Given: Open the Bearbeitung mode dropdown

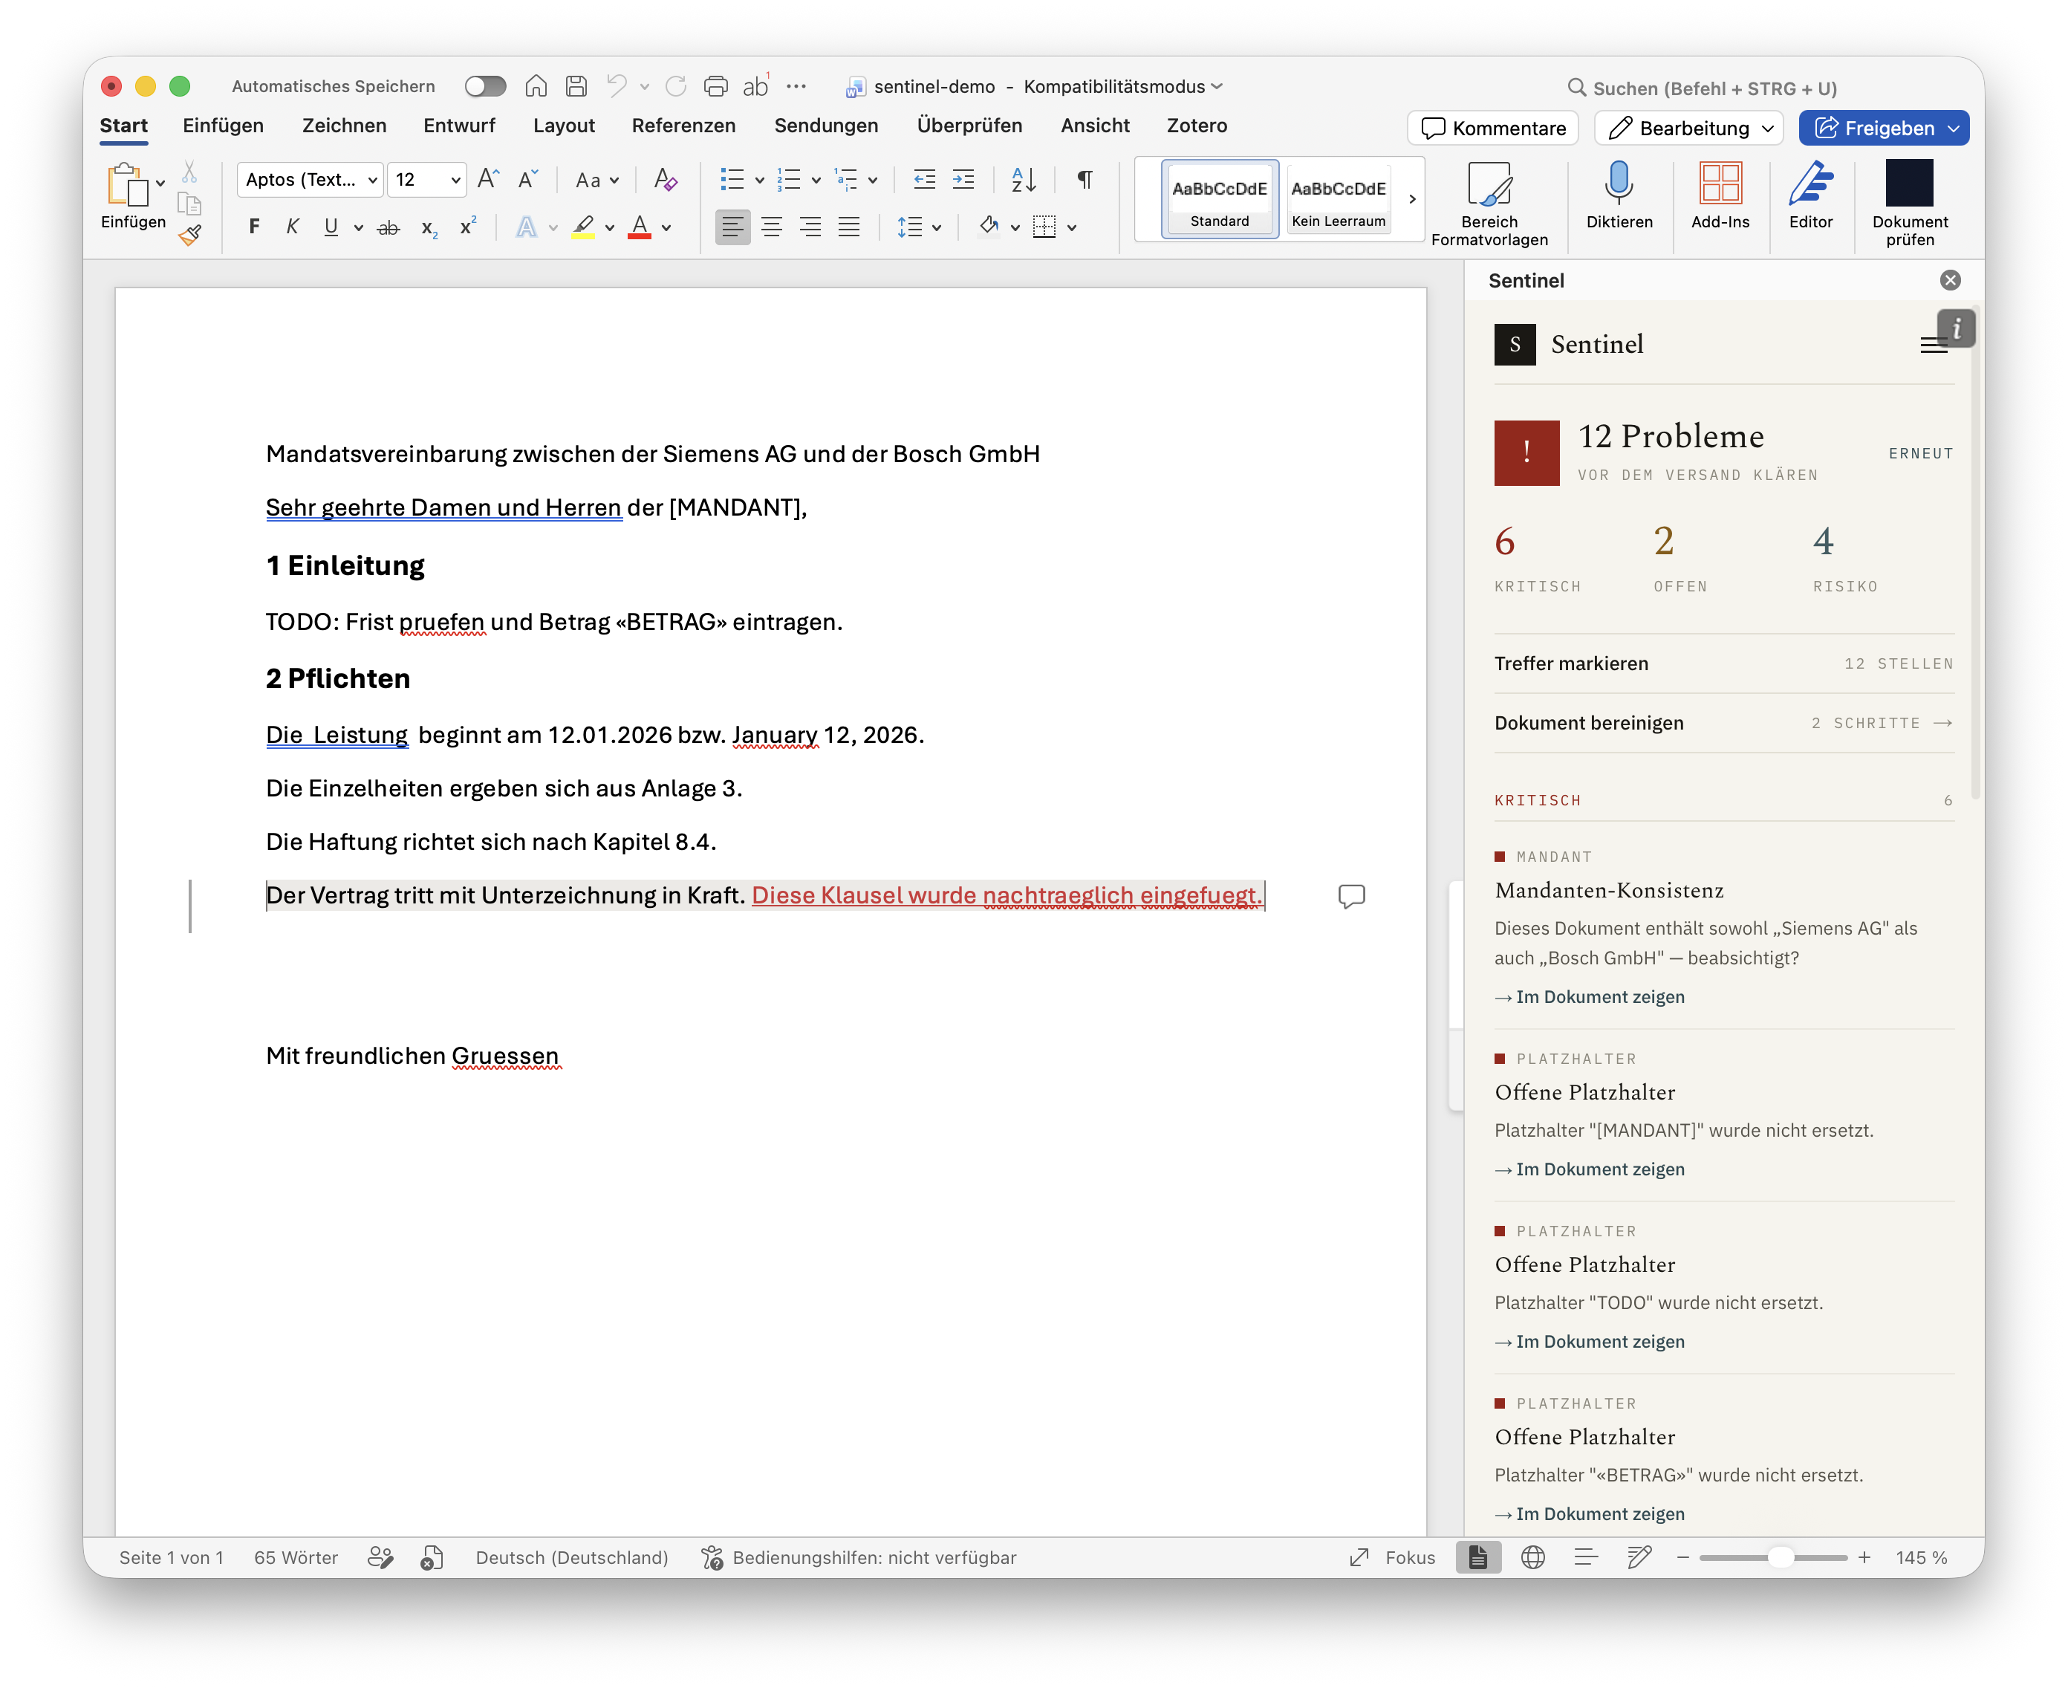Looking at the screenshot, I should pyautogui.click(x=1689, y=129).
